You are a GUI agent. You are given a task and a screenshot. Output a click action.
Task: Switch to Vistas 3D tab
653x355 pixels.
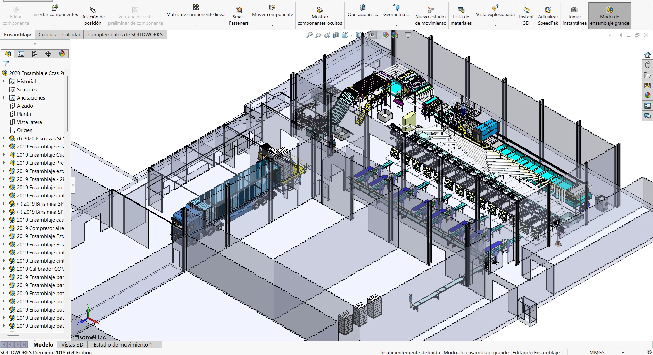(x=72, y=344)
